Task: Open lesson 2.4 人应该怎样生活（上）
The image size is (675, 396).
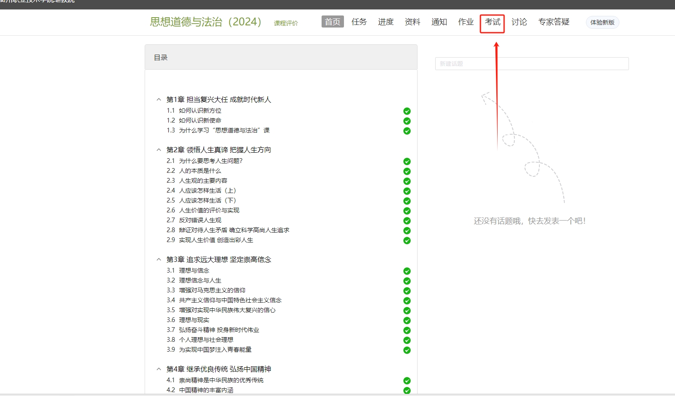Action: (x=207, y=190)
